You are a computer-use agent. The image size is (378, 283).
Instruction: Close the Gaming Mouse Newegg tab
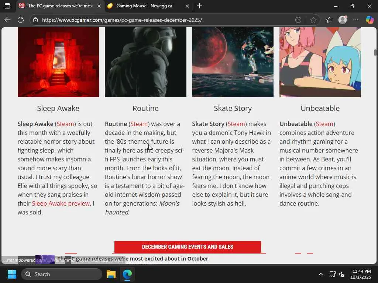click(x=187, y=6)
